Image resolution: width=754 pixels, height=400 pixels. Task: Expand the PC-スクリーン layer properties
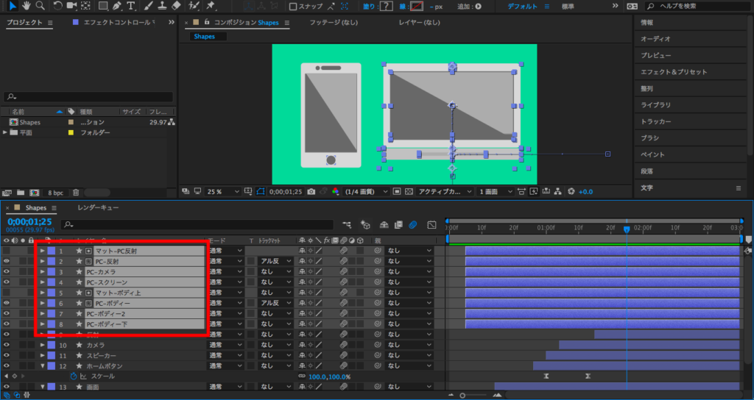[x=43, y=282]
